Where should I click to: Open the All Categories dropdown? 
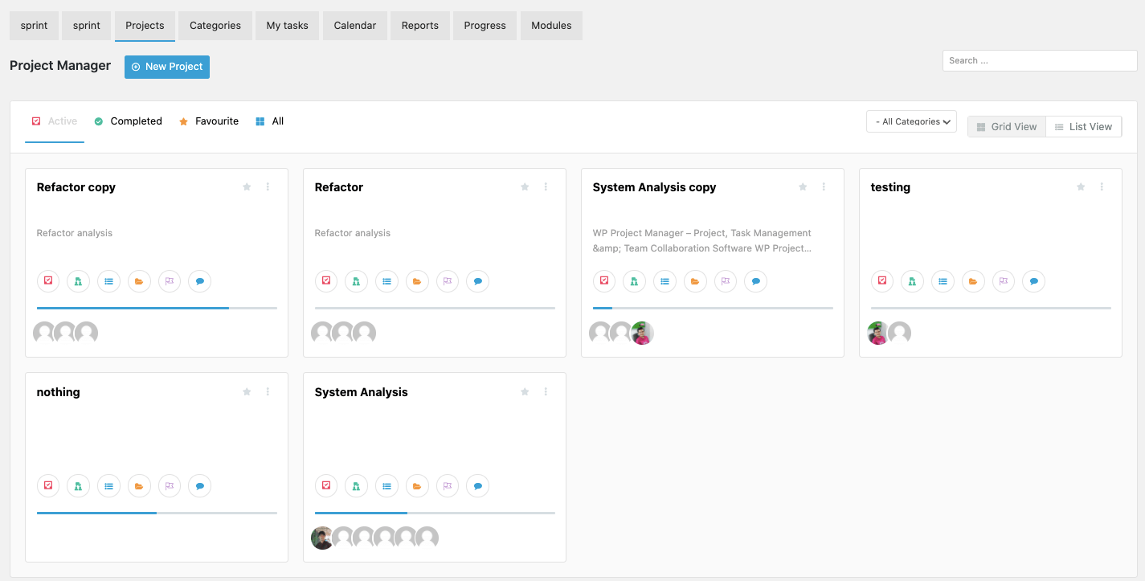(x=911, y=121)
